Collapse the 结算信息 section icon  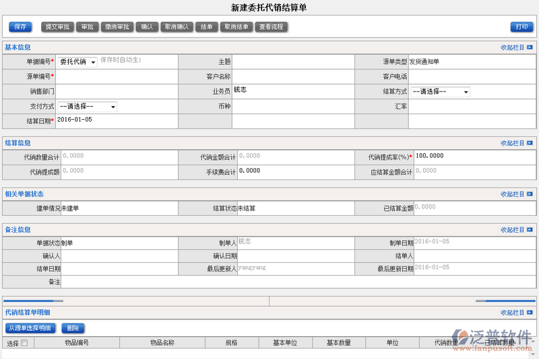pos(530,143)
